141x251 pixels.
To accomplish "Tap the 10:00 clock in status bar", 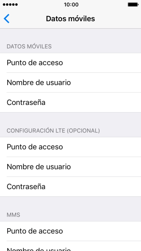I will [71, 5].
